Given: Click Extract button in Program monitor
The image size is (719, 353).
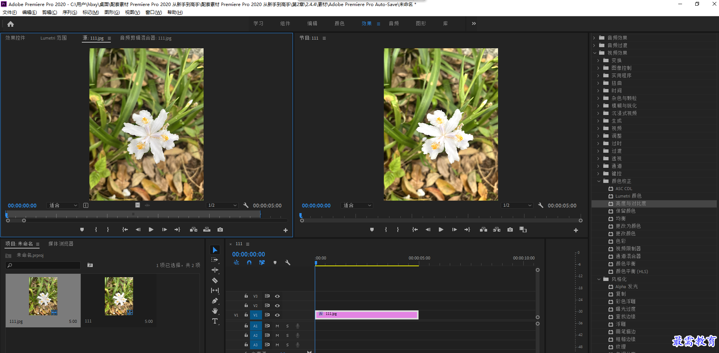Looking at the screenshot, I should pyautogui.click(x=497, y=229).
